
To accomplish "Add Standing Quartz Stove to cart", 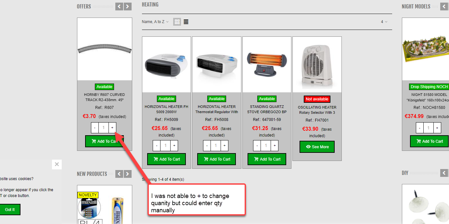I will point(267,159).
